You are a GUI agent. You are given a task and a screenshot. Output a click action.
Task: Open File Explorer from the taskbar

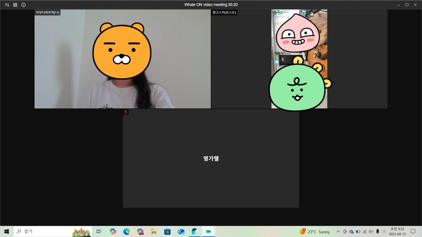click(154, 231)
